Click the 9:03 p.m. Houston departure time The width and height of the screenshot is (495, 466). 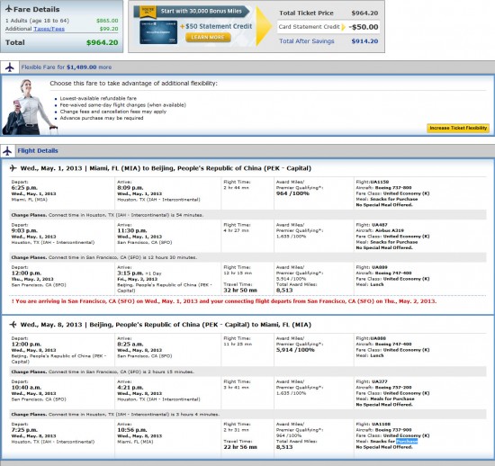click(24, 230)
